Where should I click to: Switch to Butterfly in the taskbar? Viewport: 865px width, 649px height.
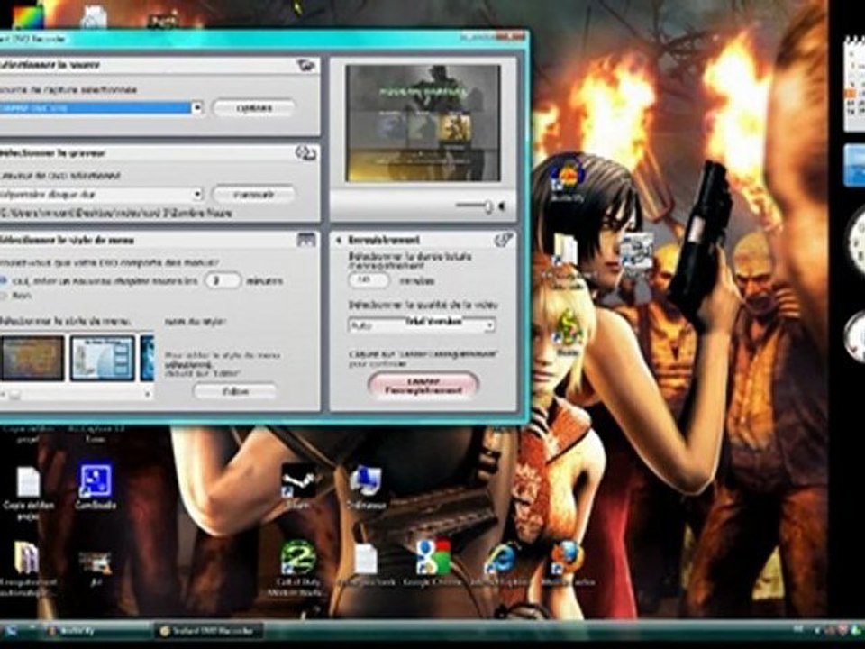point(97,631)
